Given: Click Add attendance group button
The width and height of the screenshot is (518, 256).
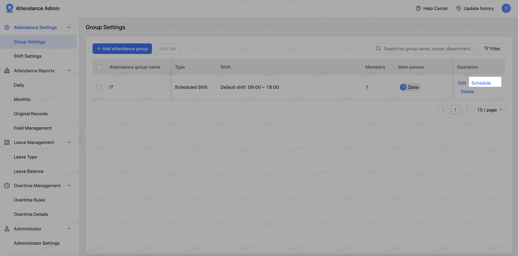Looking at the screenshot, I should 122,49.
